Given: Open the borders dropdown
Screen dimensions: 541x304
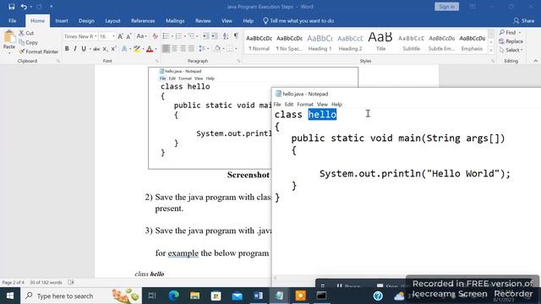Looking at the screenshot, I should (236, 49).
